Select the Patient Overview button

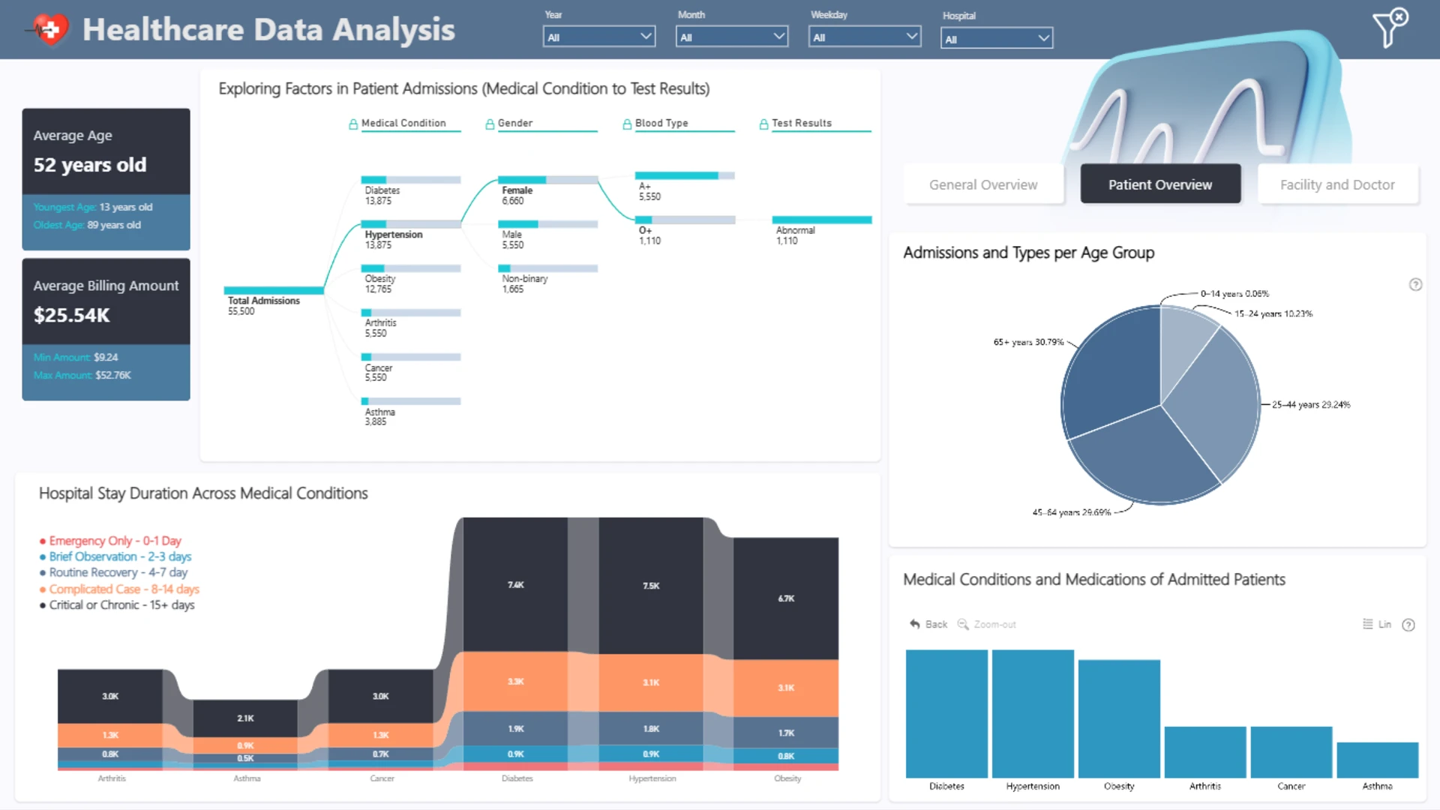1160,184
